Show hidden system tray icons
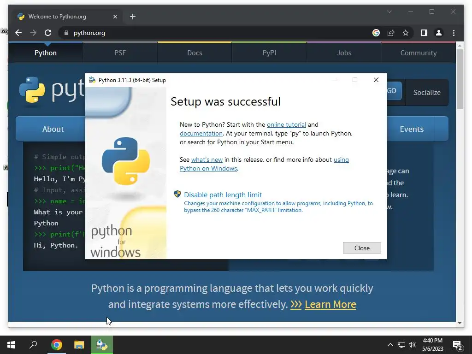 [x=390, y=345]
